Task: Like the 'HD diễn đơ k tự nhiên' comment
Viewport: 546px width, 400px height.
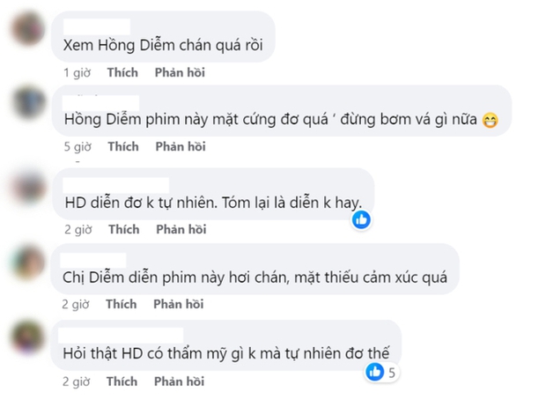Action: pos(122,230)
